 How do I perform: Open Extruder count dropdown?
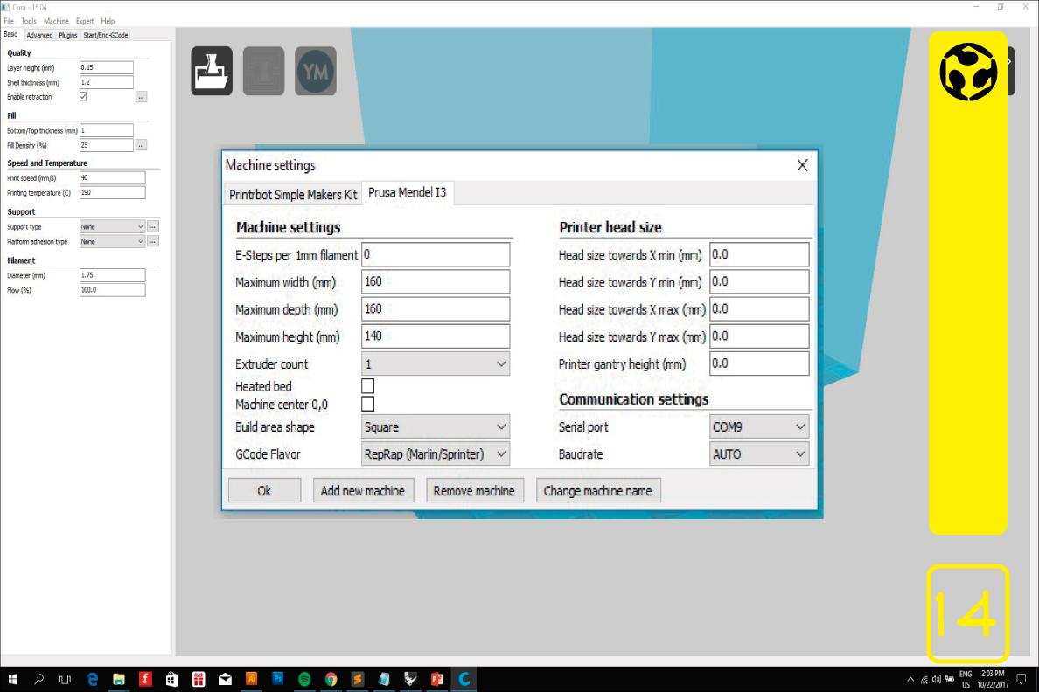pos(436,364)
